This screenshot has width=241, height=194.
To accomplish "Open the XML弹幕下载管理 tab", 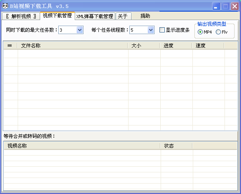I will tap(95, 16).
